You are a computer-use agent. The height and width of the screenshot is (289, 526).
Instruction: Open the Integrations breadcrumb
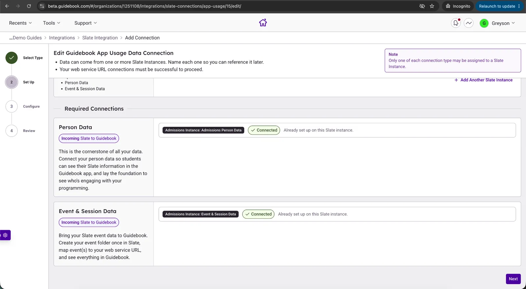tap(62, 38)
